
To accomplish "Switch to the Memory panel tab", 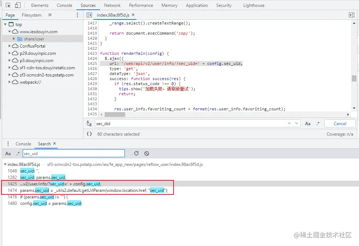I will pyautogui.click(x=170, y=5).
